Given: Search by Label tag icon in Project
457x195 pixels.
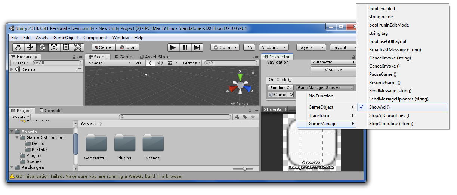Looking at the screenshot, I should tap(245, 117).
